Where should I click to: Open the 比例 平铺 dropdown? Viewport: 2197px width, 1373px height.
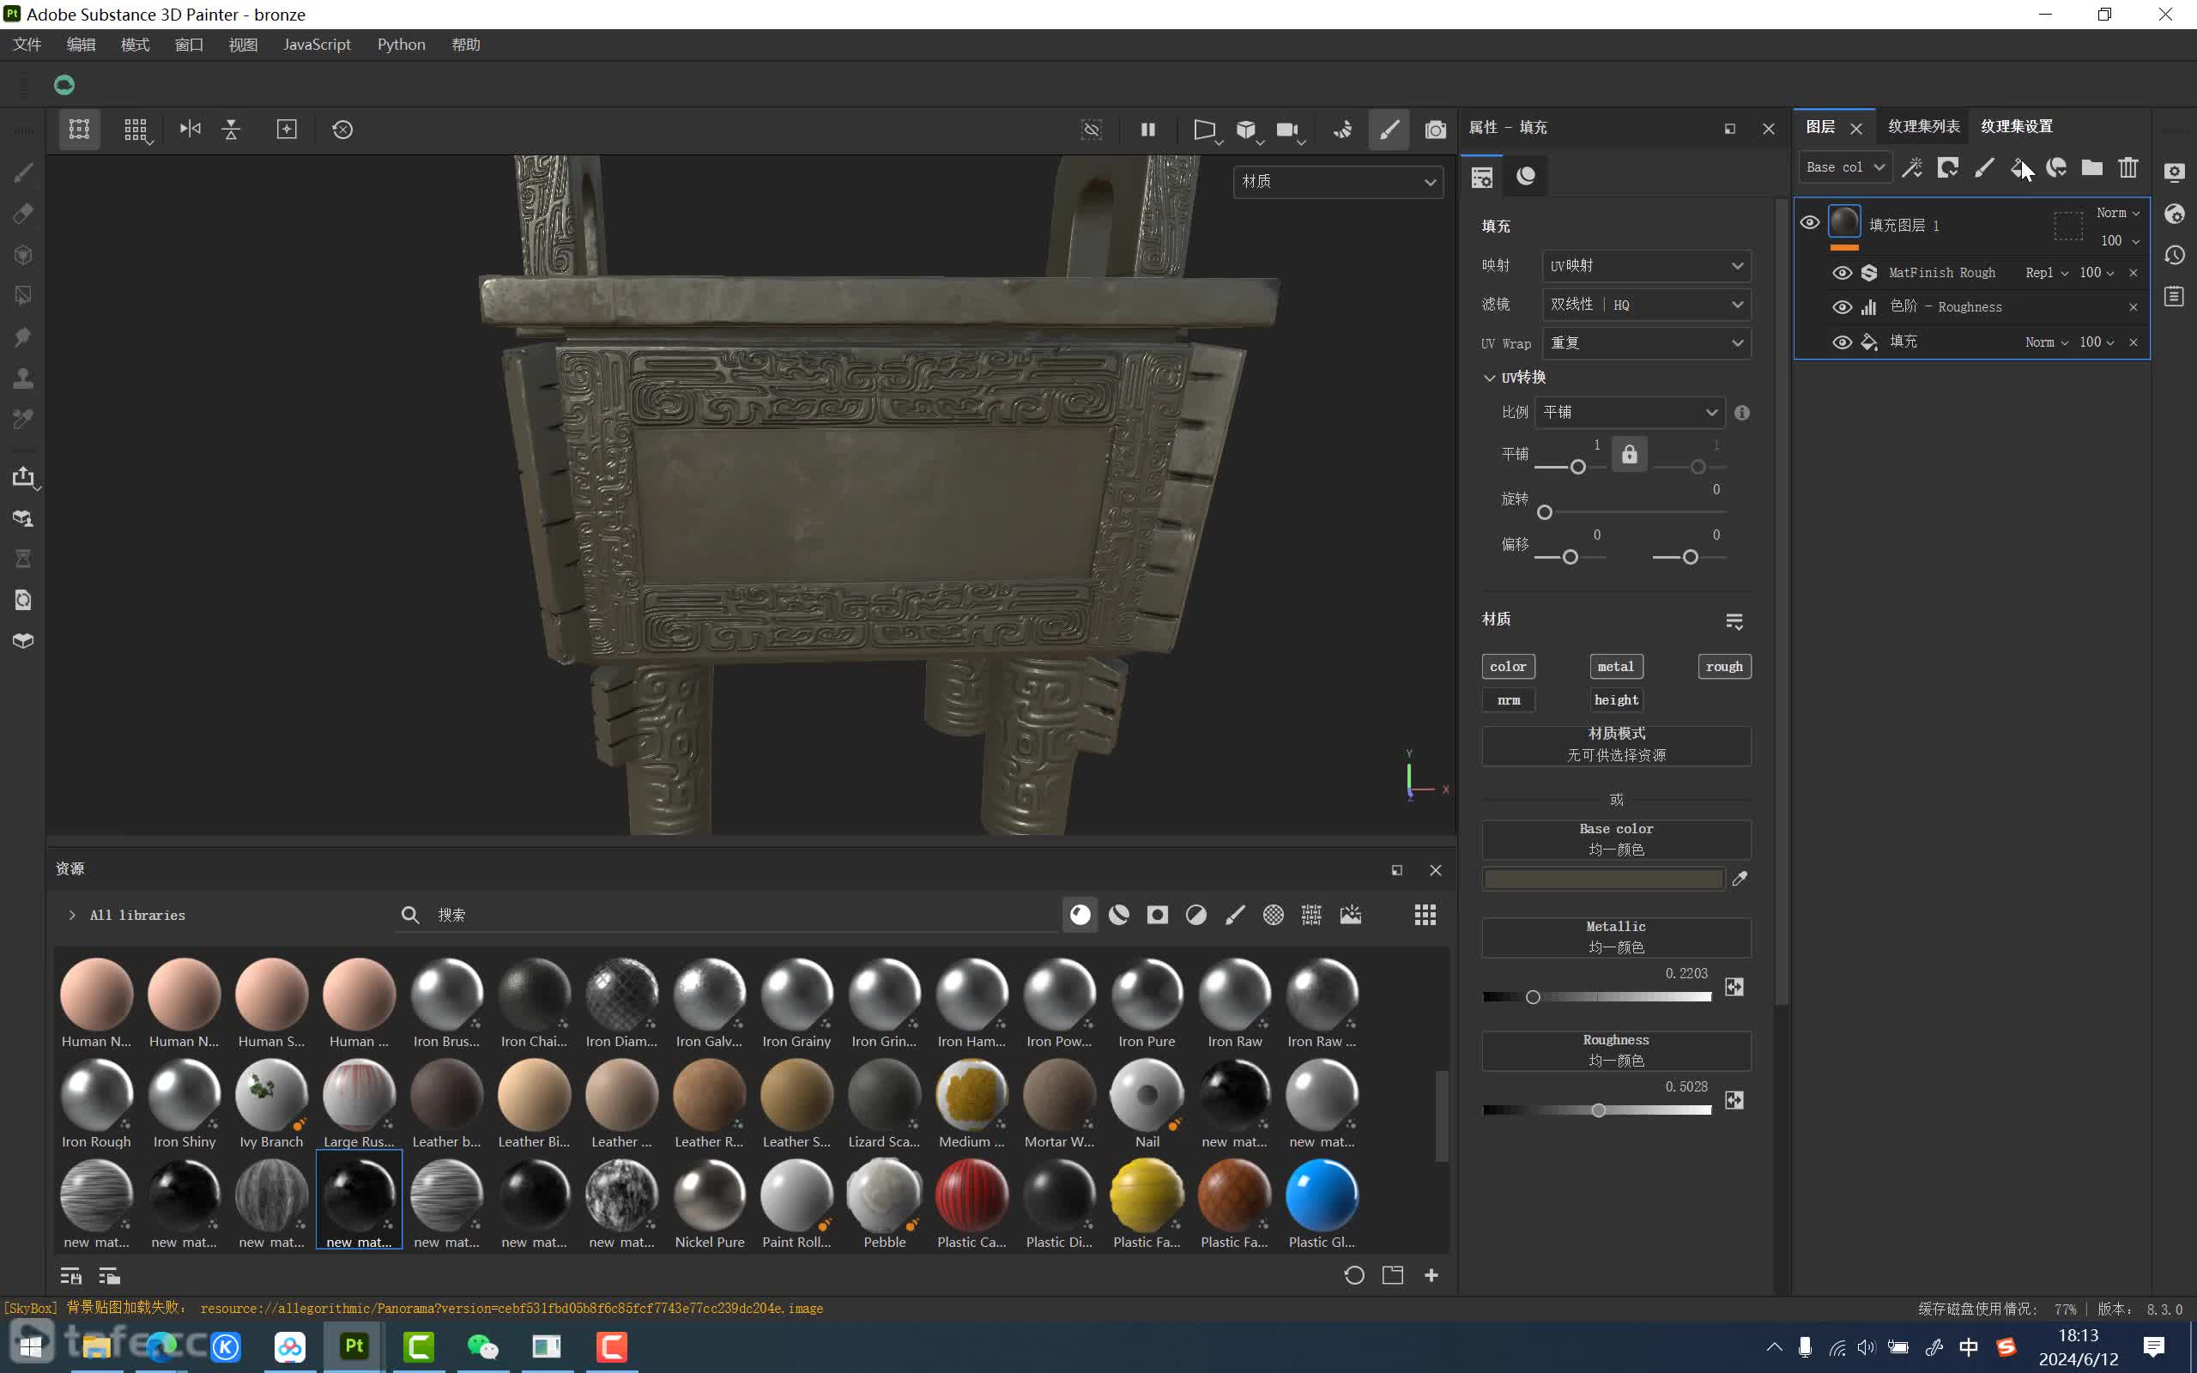1630,412
